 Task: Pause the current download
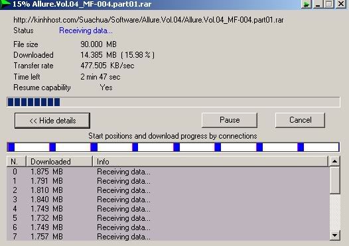(230, 120)
